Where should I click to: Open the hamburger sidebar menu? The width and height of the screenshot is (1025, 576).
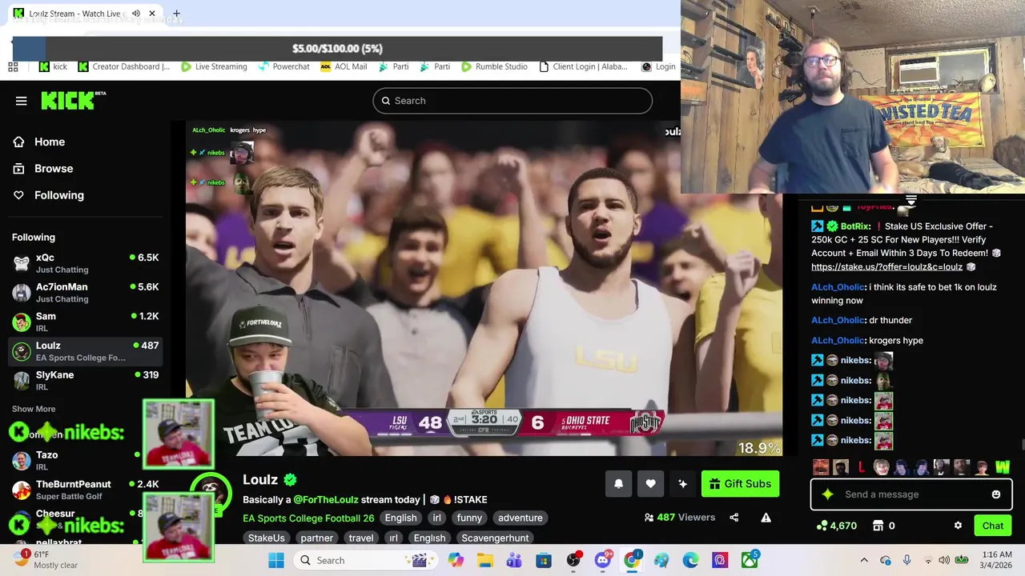(x=21, y=101)
